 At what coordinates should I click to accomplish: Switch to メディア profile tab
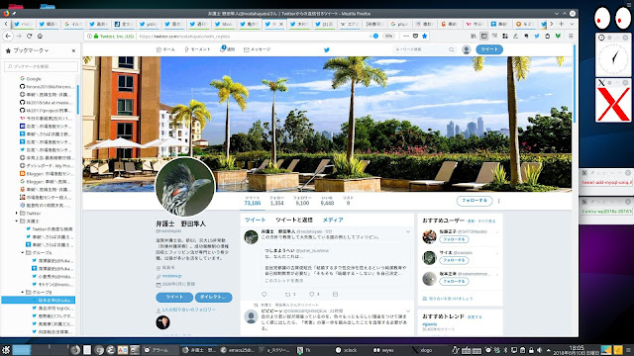[x=333, y=220]
